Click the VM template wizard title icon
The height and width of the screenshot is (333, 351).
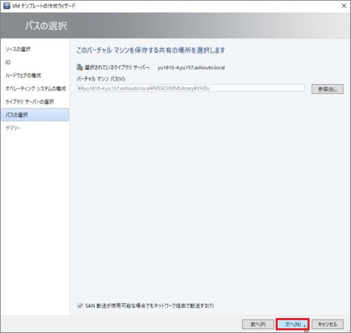(7, 5)
